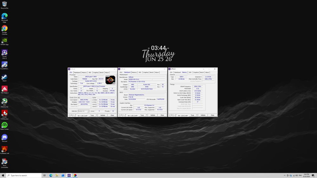
Task: Click the 'ASRock' manufacturer value
Action: (x=146, y=77)
